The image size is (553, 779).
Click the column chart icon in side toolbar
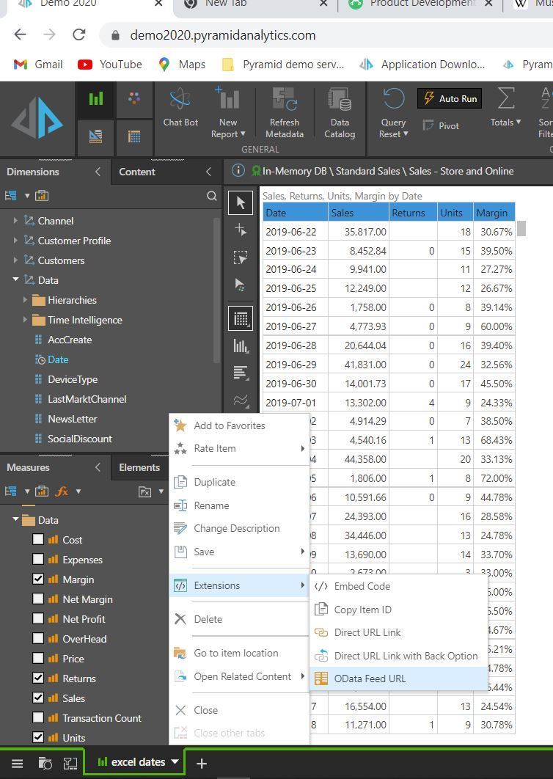tap(241, 345)
